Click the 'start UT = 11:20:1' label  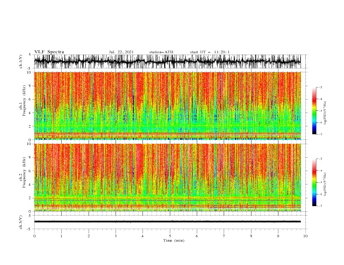(210, 52)
